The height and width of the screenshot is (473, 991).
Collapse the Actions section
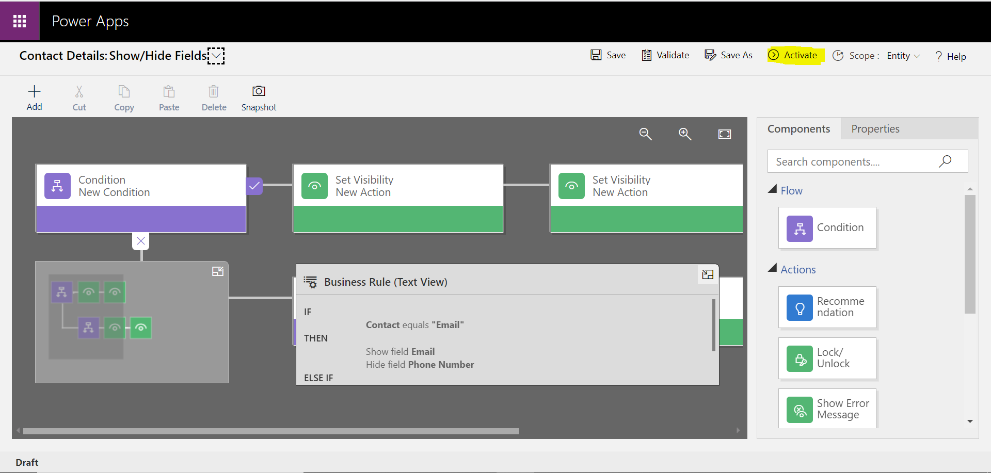point(773,268)
